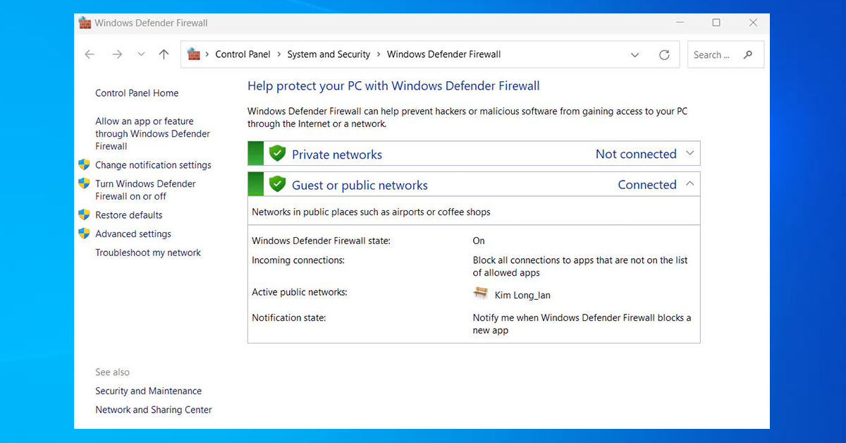
Task: Select Control Panel from the breadcrumb path
Action: click(243, 54)
